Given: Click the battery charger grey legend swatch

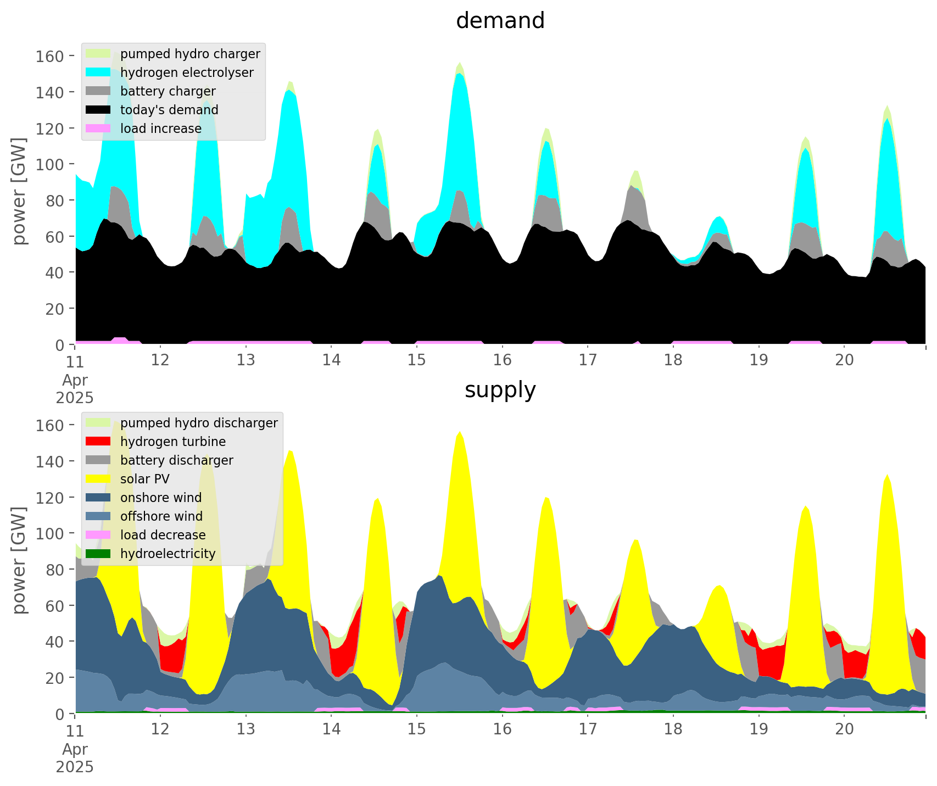Looking at the screenshot, I should point(98,91).
